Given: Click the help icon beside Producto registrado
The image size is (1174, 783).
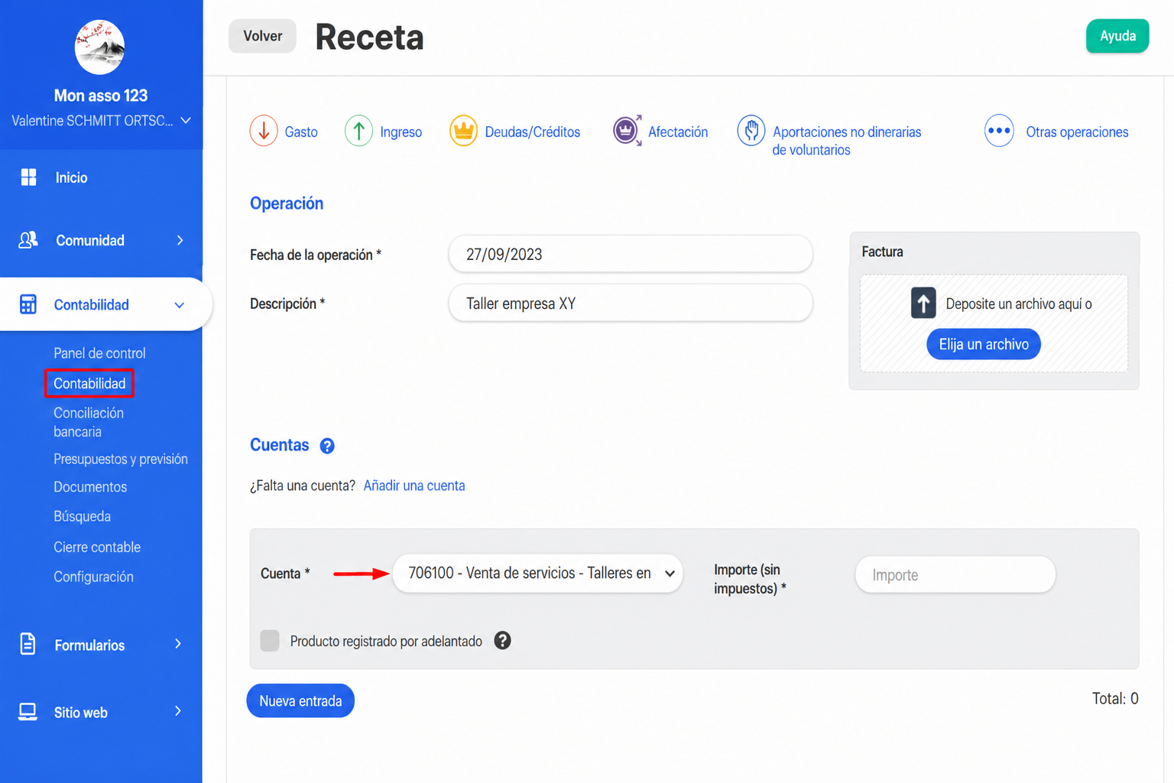Looking at the screenshot, I should pos(502,641).
